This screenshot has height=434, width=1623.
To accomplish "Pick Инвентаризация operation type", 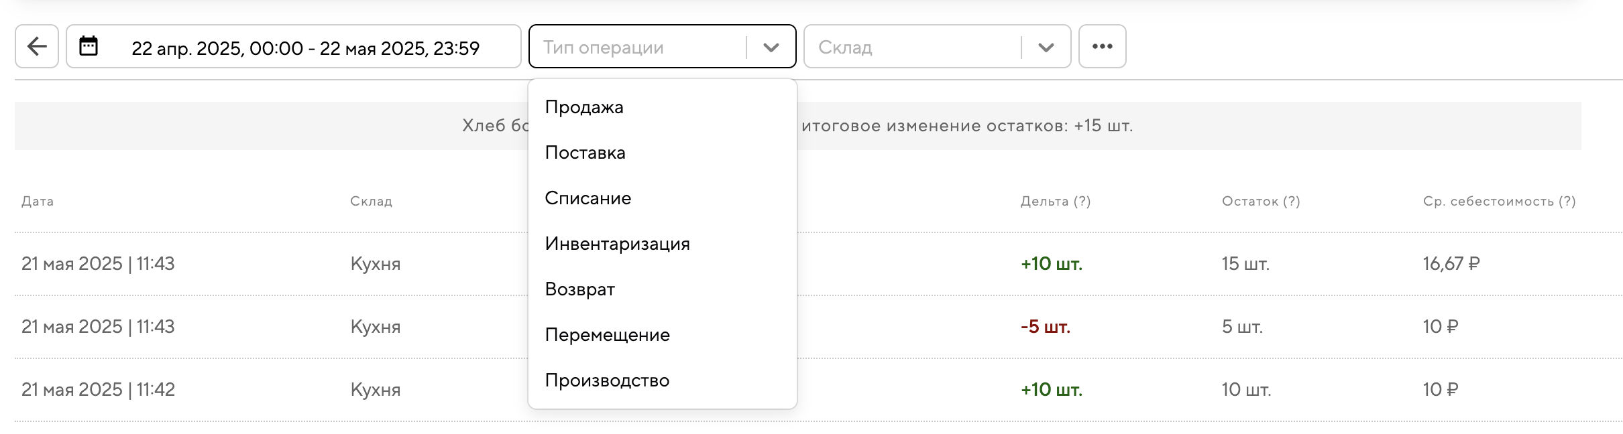I will 617,244.
